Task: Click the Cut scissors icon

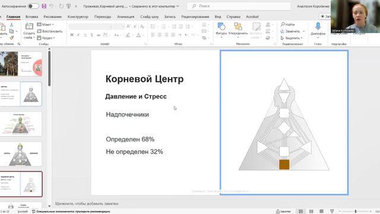Action: click(11, 25)
